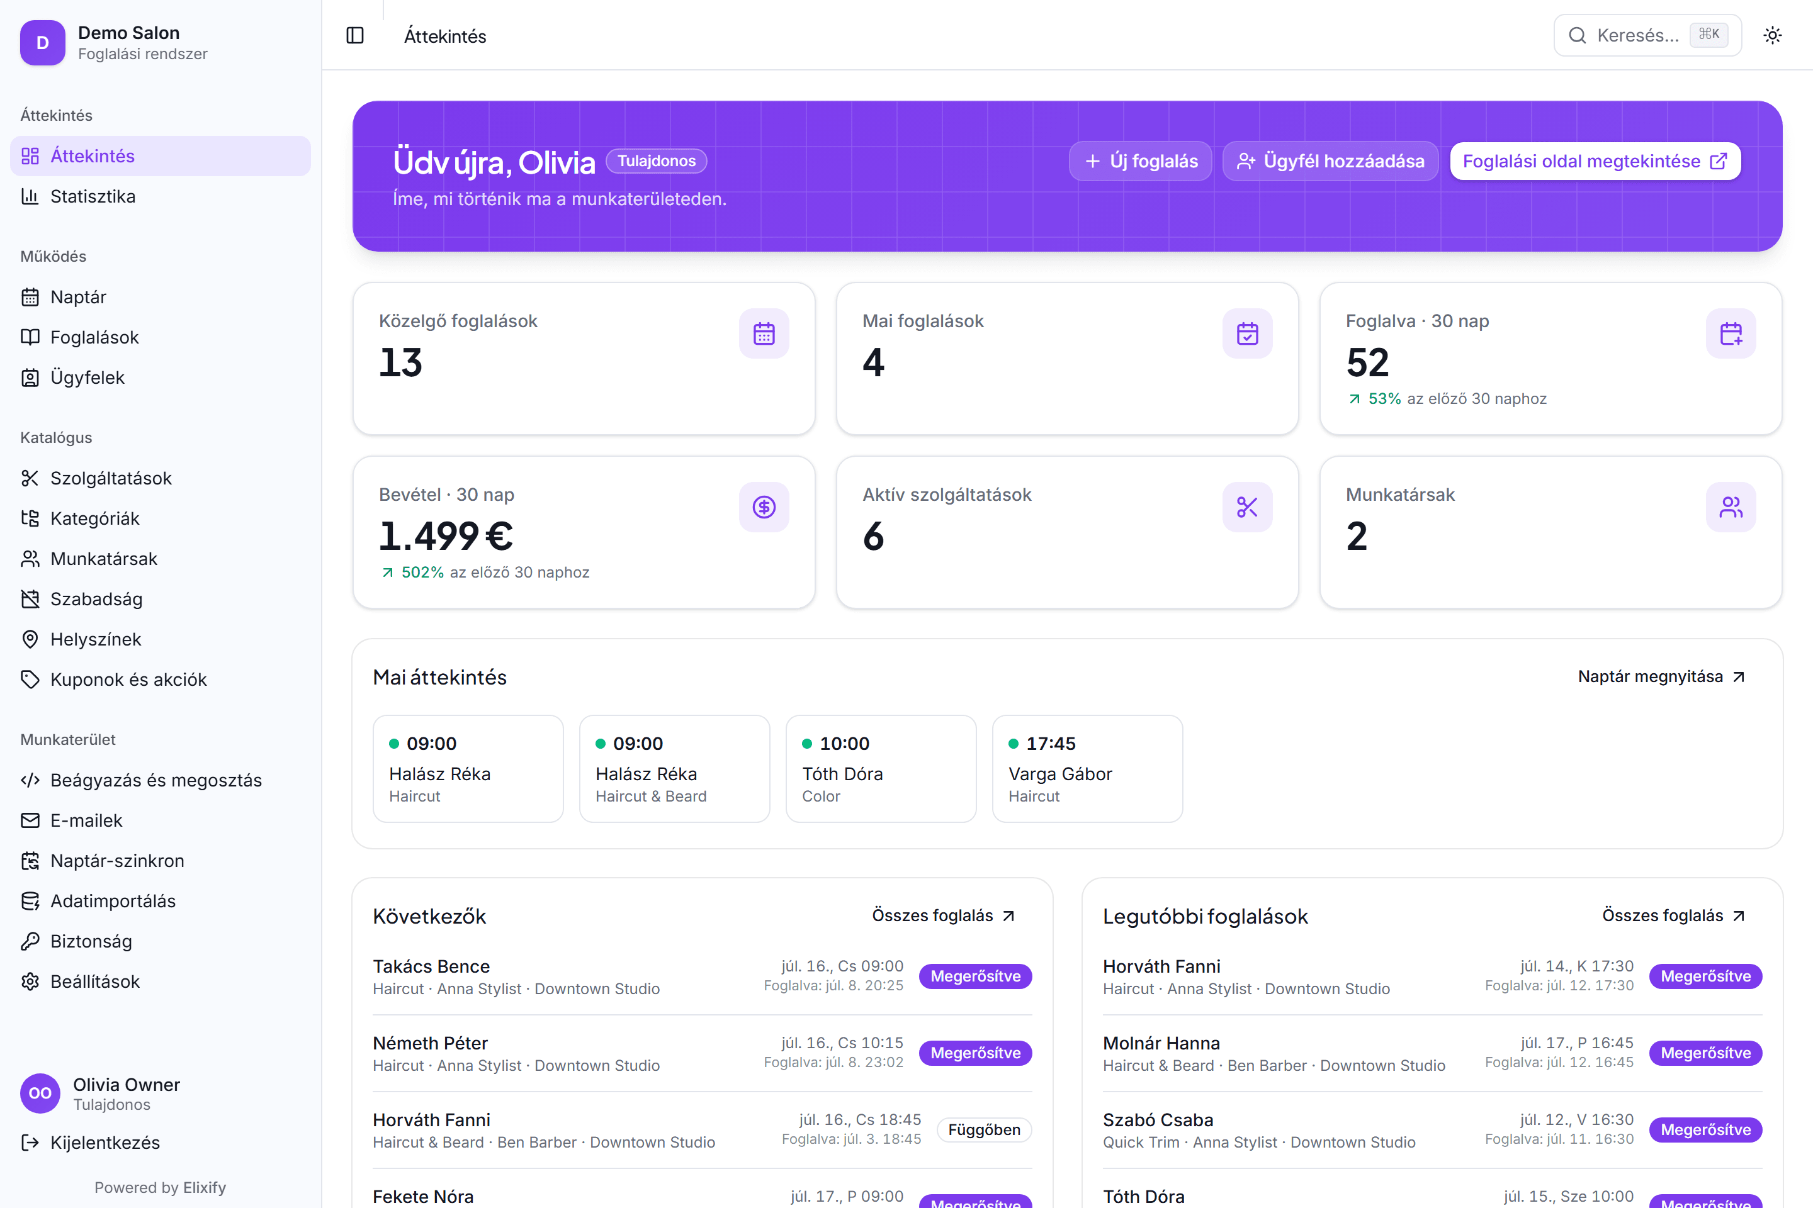The height and width of the screenshot is (1208, 1813).
Task: Open Áttekintés in the sidebar
Action: [161, 157]
